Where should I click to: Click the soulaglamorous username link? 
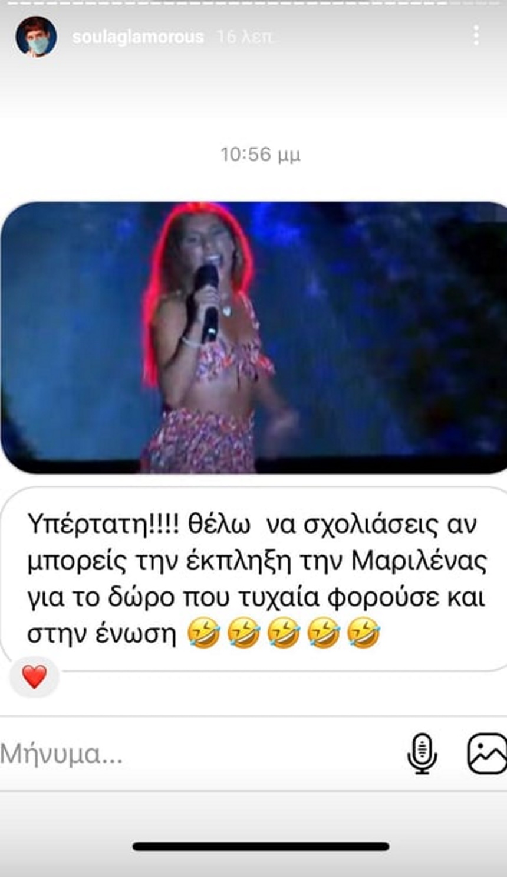[x=138, y=37]
